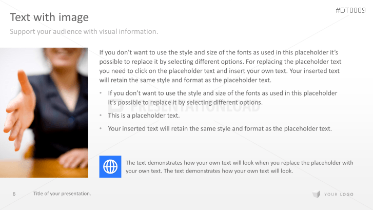Click 'Title of your presentation.' footer text
The width and height of the screenshot is (373, 210).
coord(62,194)
